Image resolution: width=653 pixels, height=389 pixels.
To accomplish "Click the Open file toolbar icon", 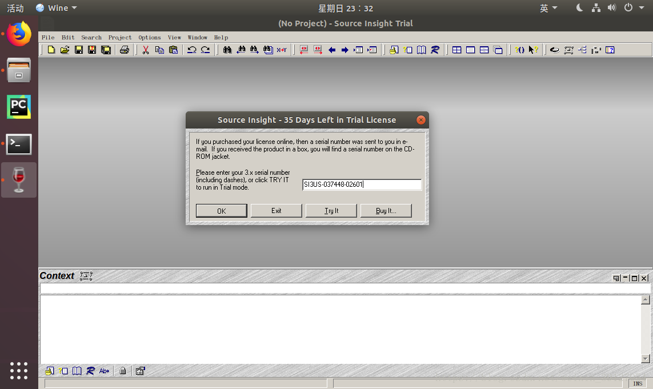I will click(x=65, y=50).
